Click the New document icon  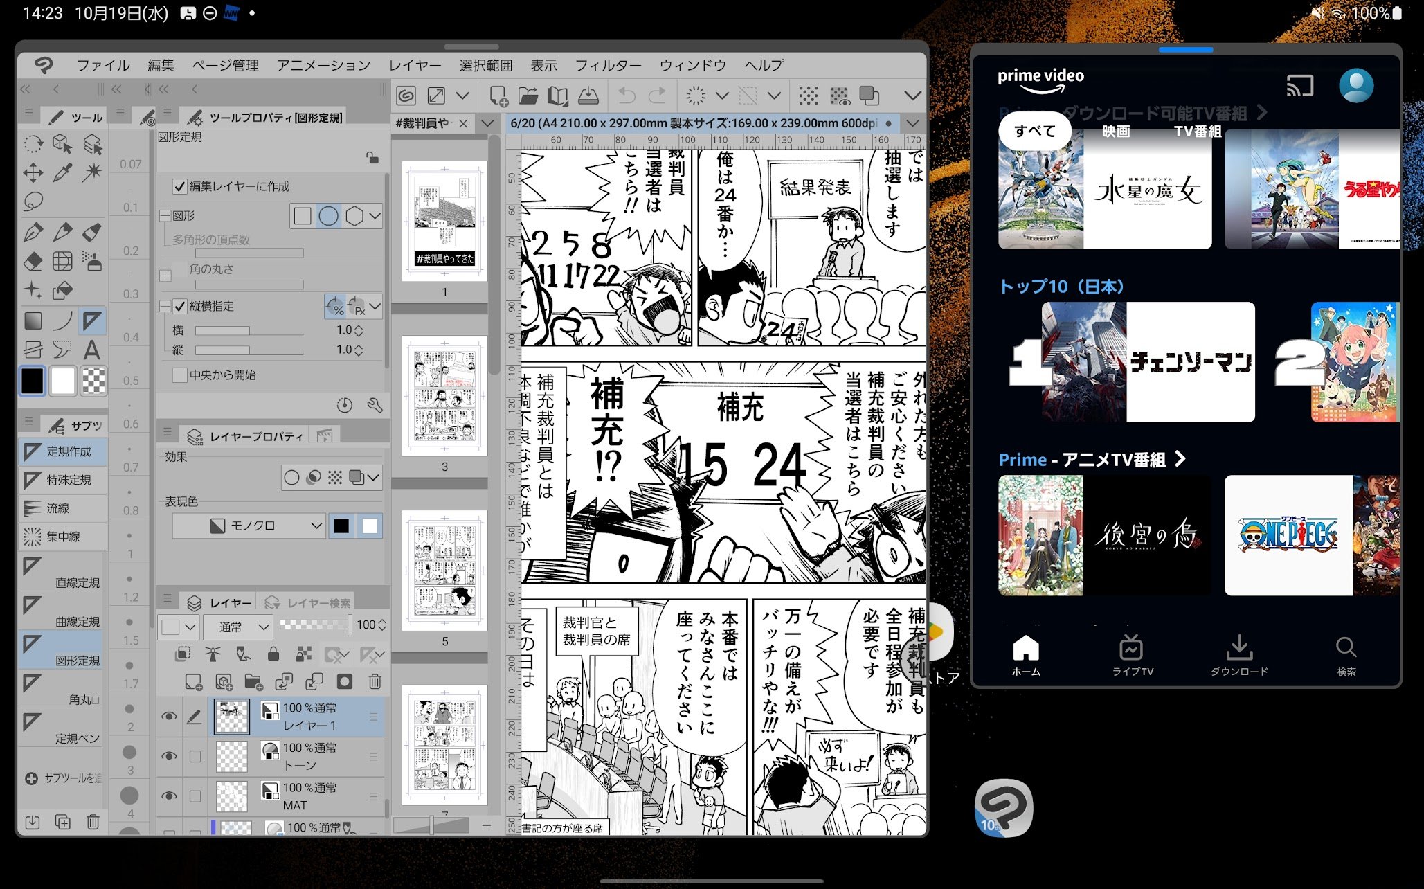pos(498,95)
